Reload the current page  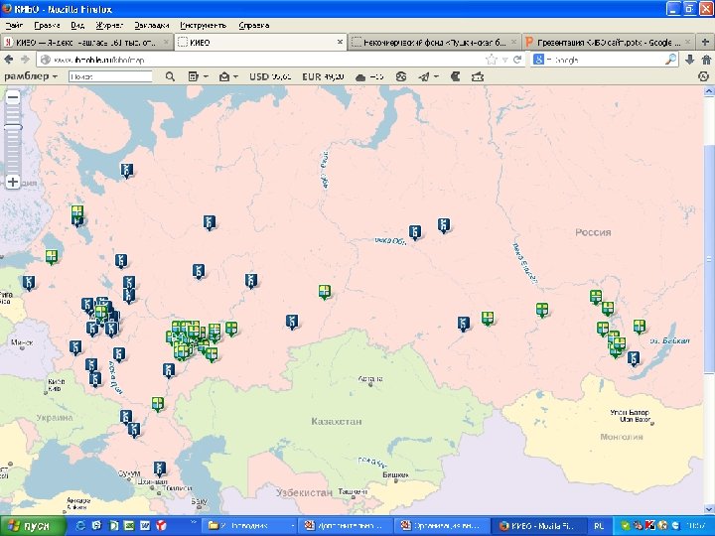[x=517, y=60]
